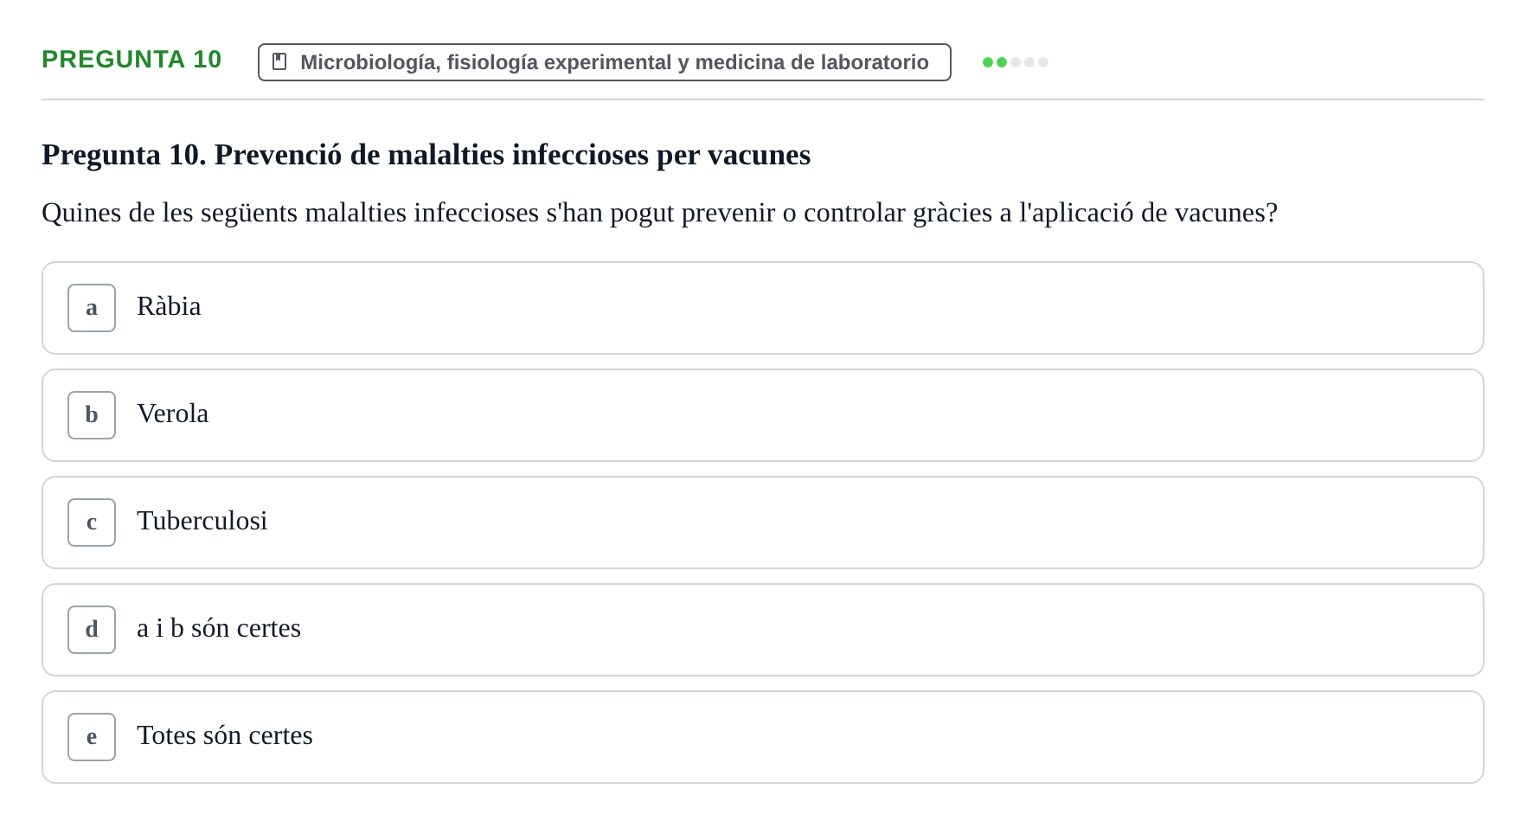
Task: Click the PREGUNTA 10 heading label
Action: tap(131, 59)
